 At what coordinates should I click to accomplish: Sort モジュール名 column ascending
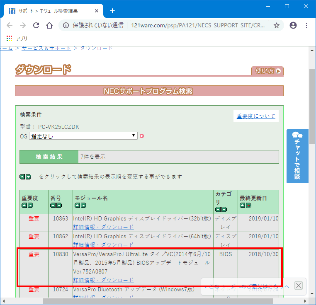tap(78, 206)
